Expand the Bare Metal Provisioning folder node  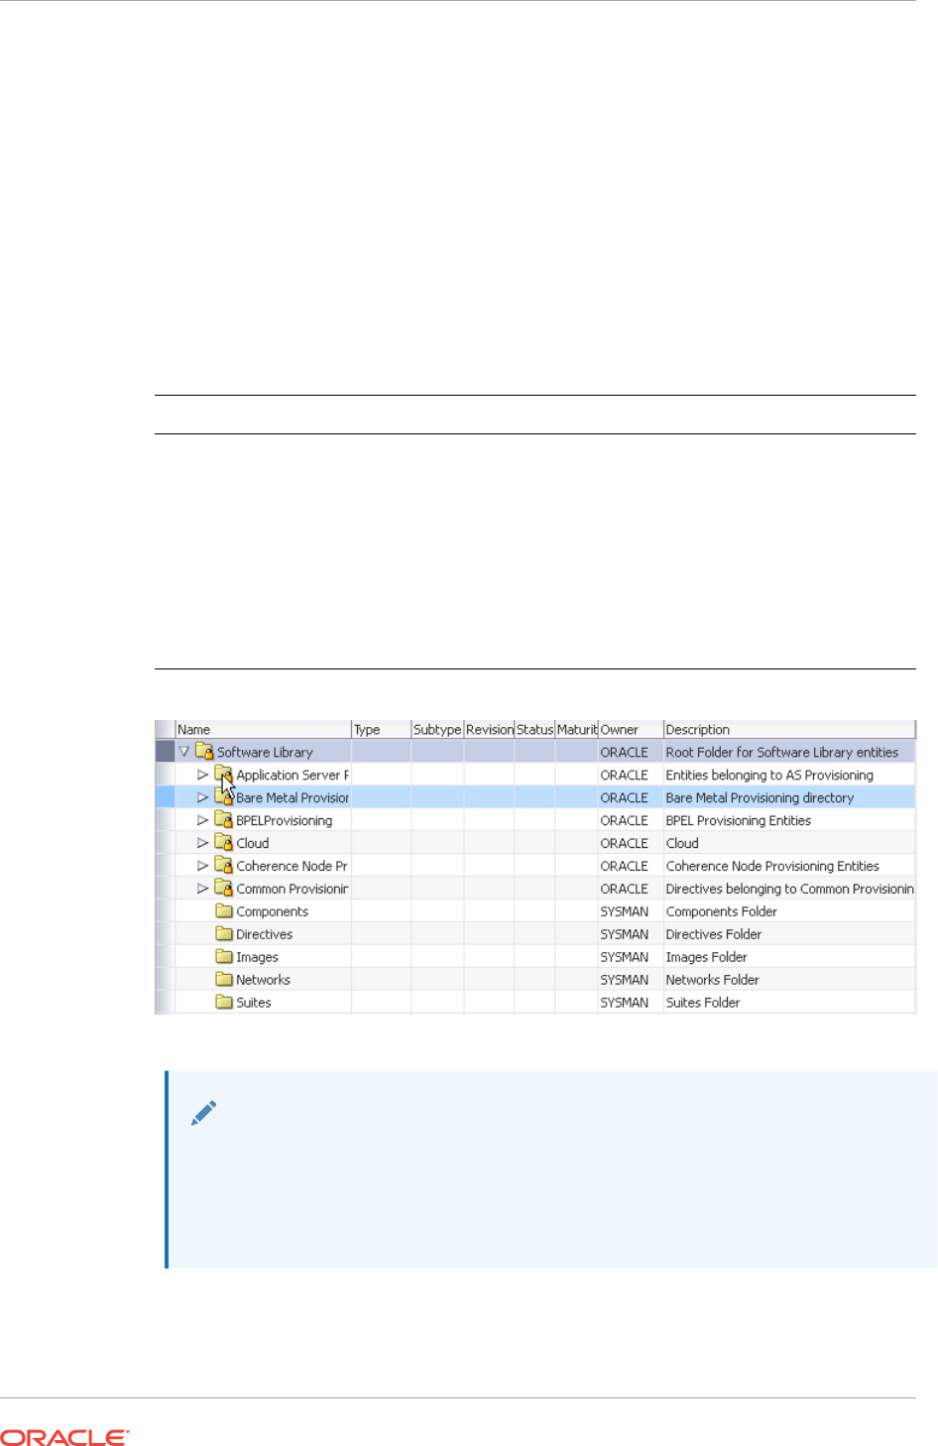pyautogui.click(x=202, y=797)
